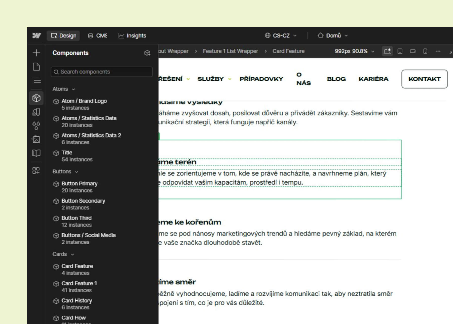The height and width of the screenshot is (324, 453).
Task: Open the Assets image icon
Action: (x=36, y=139)
